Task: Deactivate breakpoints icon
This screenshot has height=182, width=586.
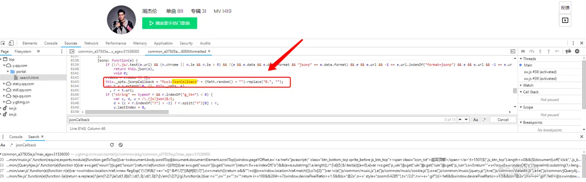Action: pyautogui.click(x=569, y=51)
